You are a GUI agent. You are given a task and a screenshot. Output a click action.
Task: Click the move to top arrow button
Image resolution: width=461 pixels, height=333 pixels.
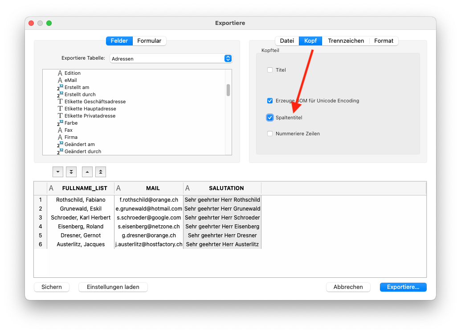(101, 172)
